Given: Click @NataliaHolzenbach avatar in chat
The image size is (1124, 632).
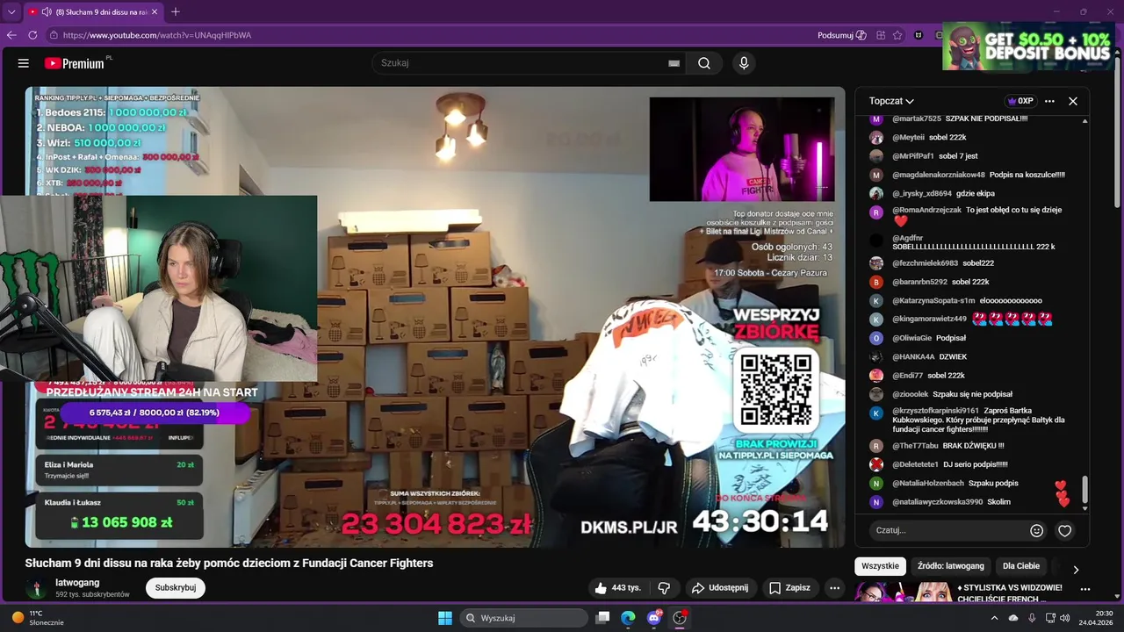Looking at the screenshot, I should pyautogui.click(x=876, y=484).
